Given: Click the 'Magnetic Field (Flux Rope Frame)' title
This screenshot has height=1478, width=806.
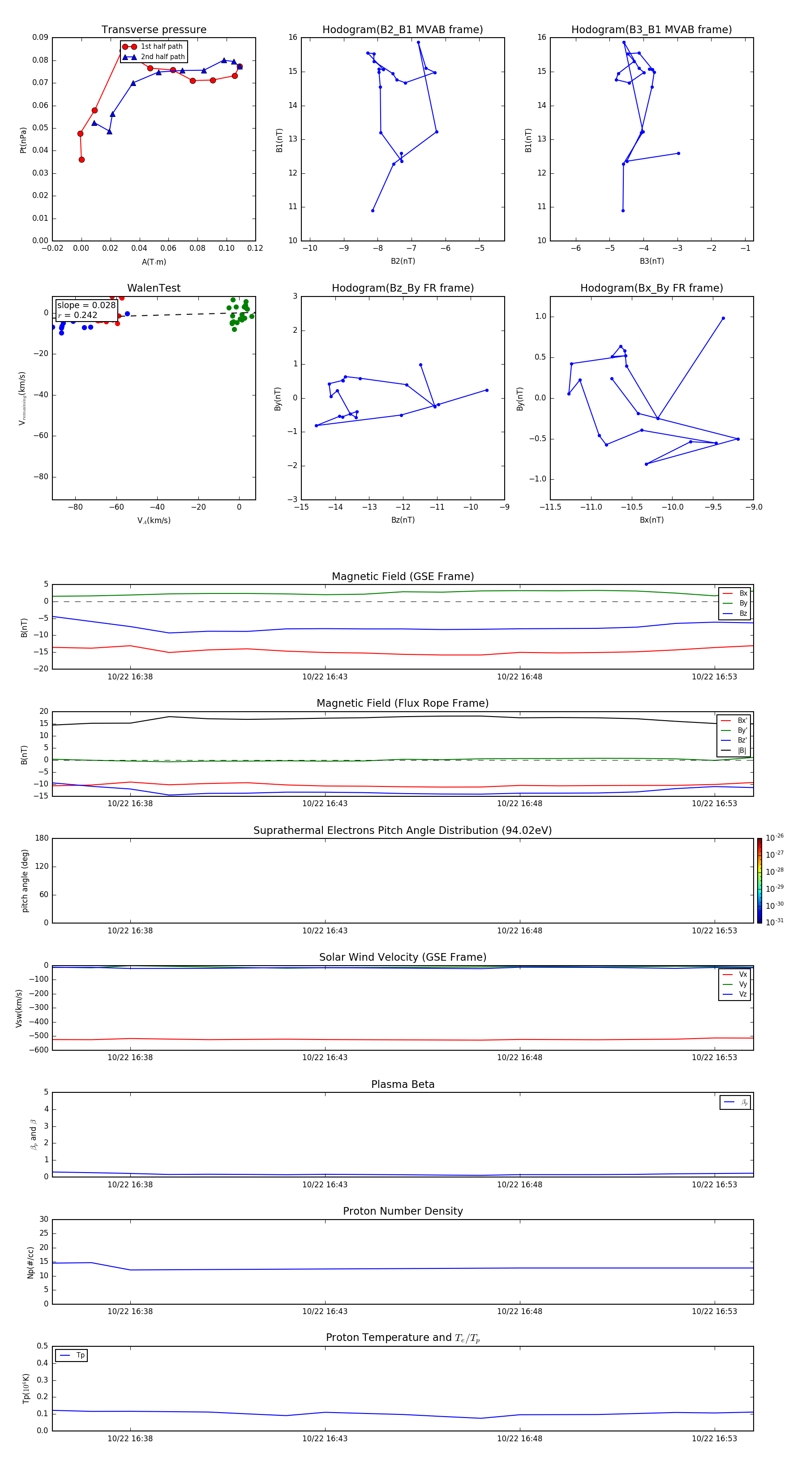Looking at the screenshot, I should [x=403, y=704].
